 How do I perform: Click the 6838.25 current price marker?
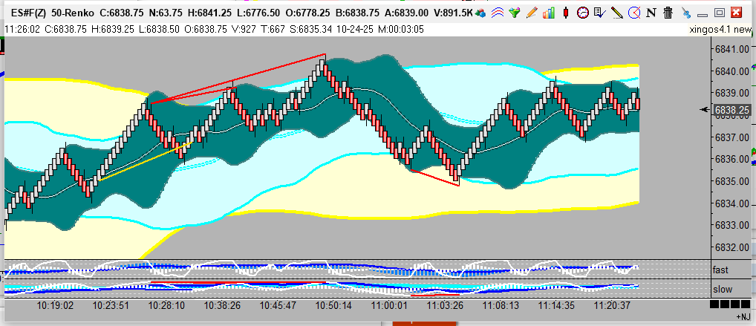click(731, 110)
